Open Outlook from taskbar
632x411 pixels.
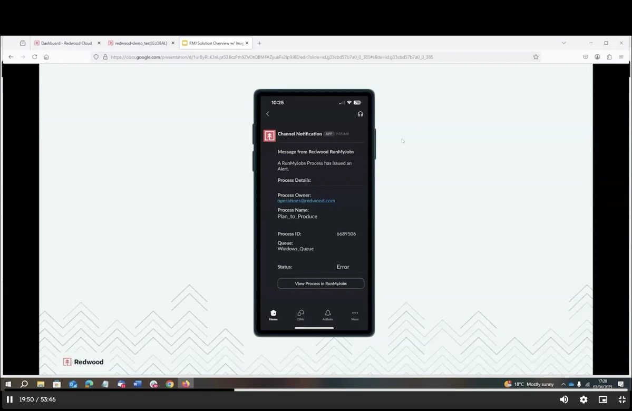73,384
